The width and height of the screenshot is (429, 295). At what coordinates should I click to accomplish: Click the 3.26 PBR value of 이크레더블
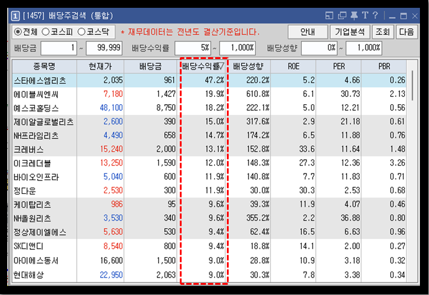pyautogui.click(x=398, y=163)
